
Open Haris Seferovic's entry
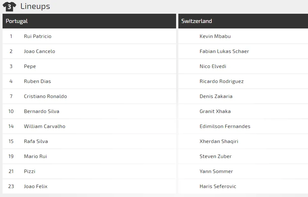pos(218,186)
